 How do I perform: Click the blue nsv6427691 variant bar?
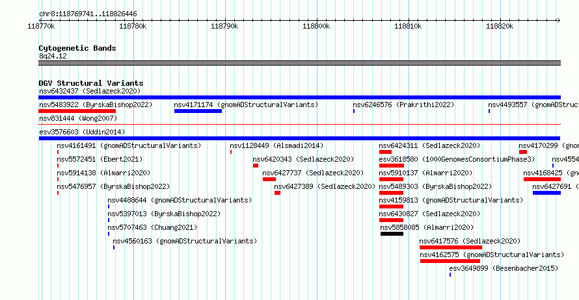[547, 193]
